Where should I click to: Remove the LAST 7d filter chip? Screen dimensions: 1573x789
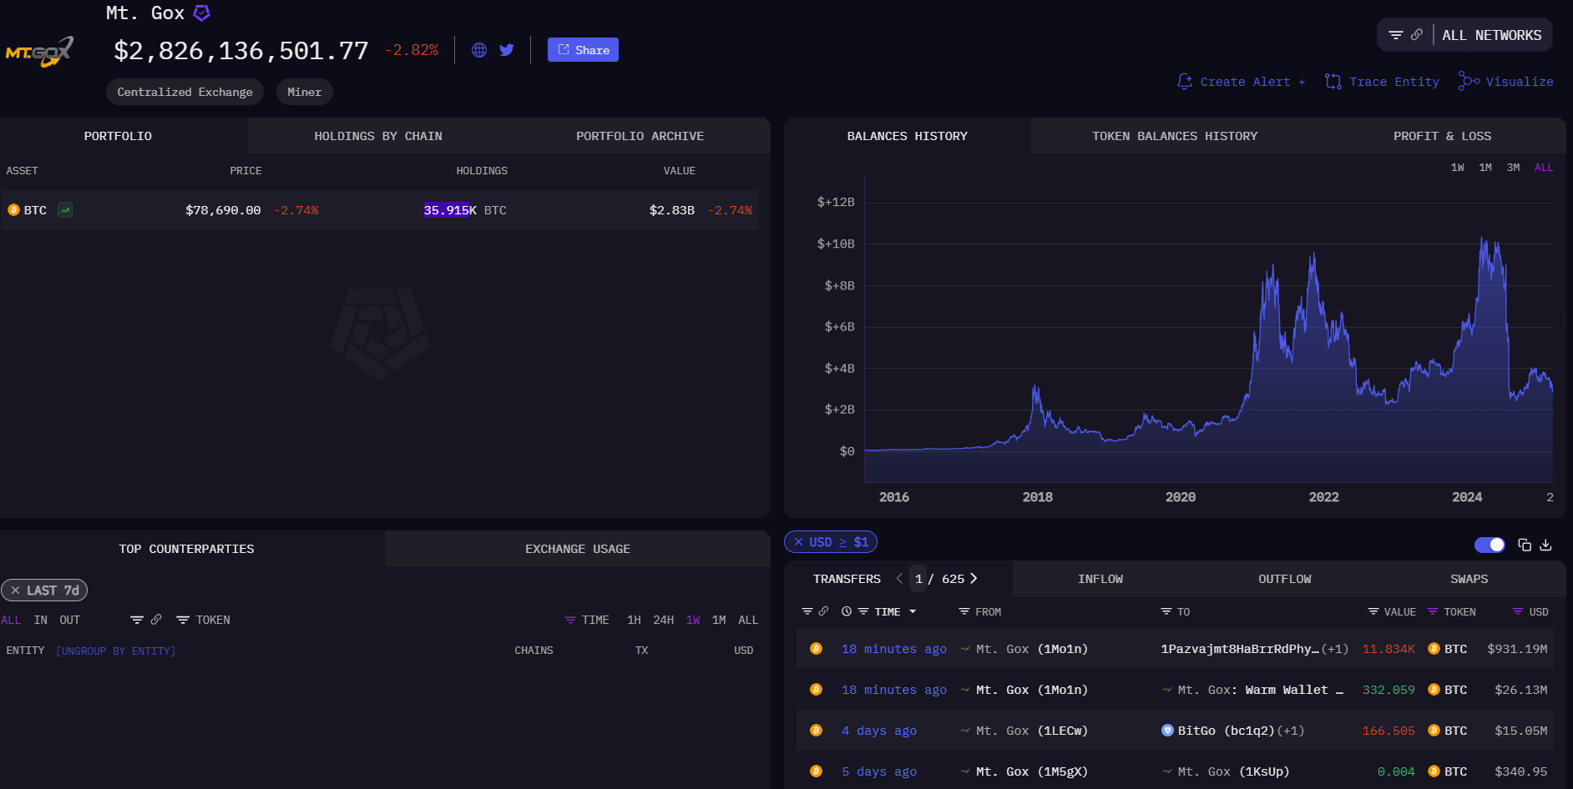(15, 590)
